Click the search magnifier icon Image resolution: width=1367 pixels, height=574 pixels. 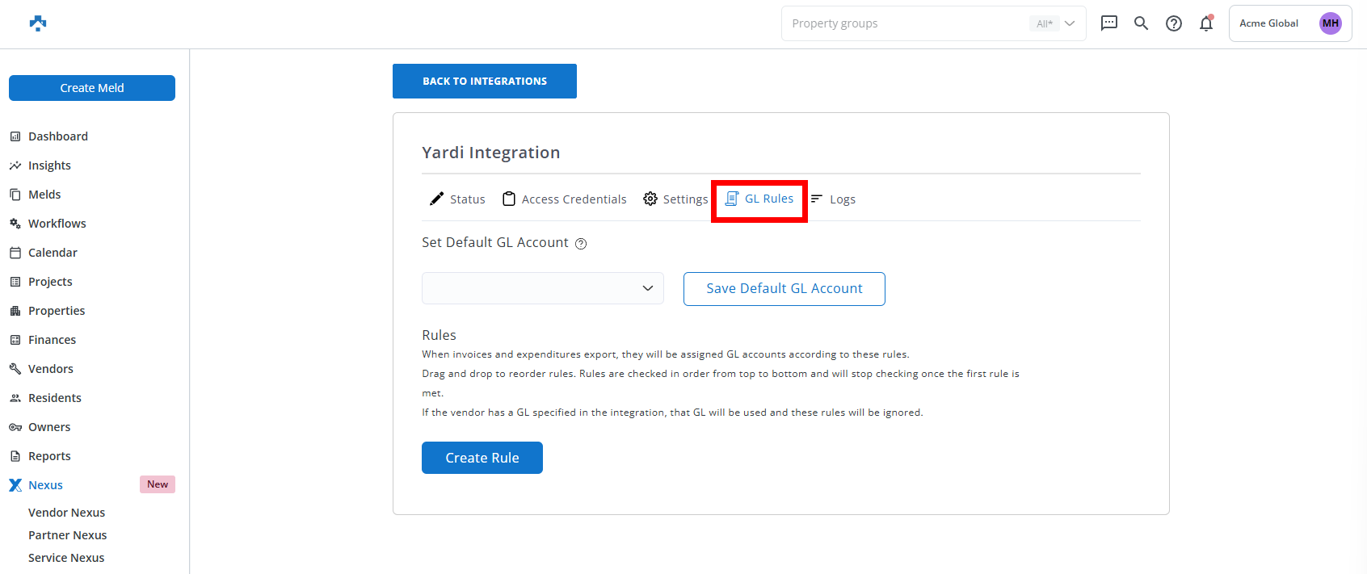tap(1141, 23)
